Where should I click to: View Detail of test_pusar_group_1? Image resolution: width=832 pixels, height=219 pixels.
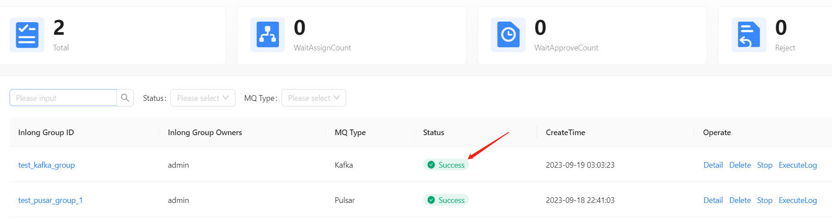point(713,200)
